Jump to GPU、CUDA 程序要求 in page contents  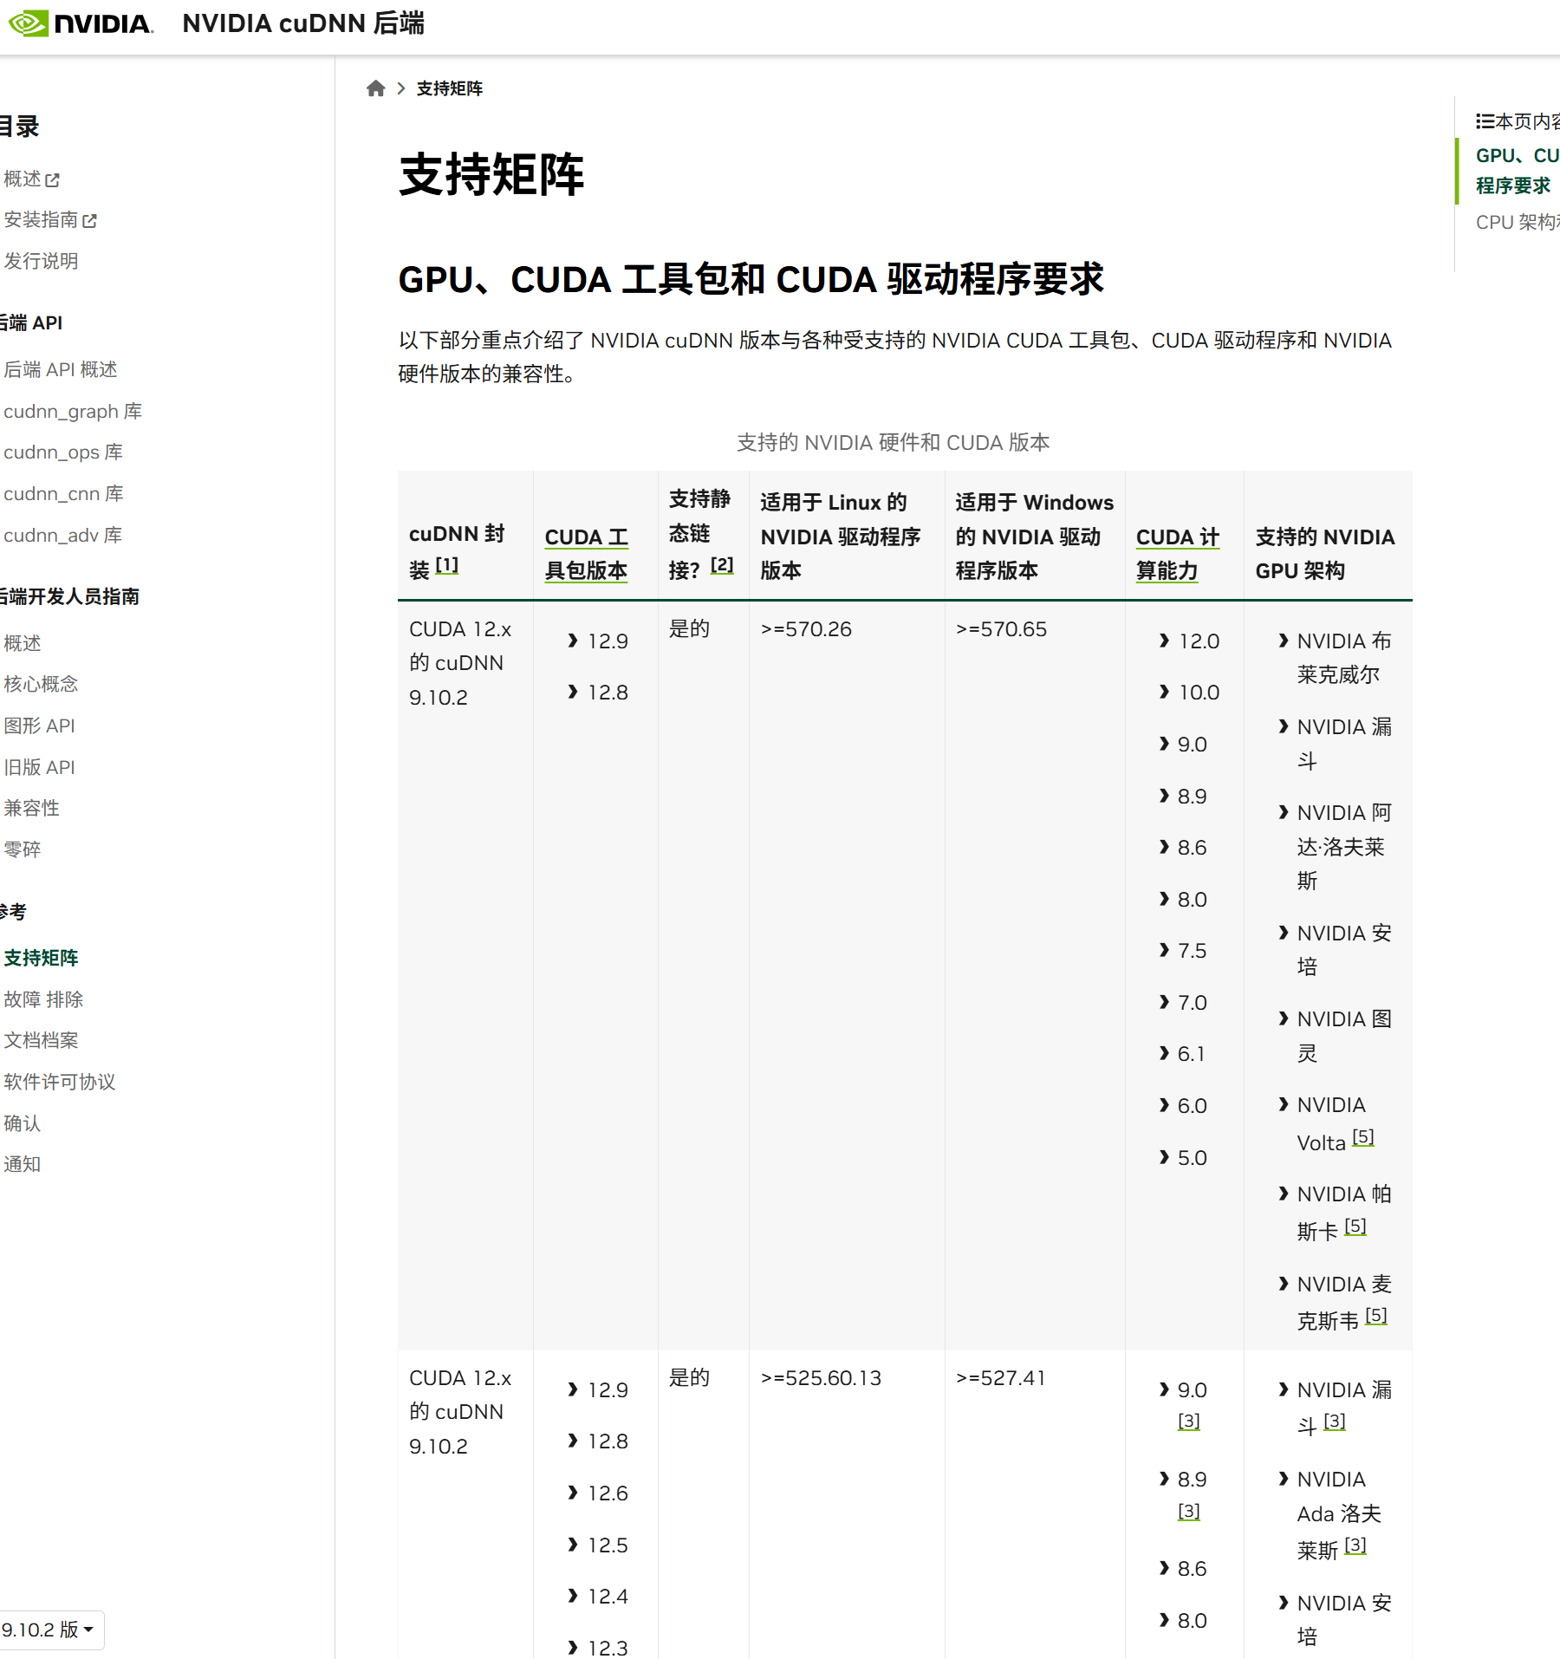coord(1517,171)
